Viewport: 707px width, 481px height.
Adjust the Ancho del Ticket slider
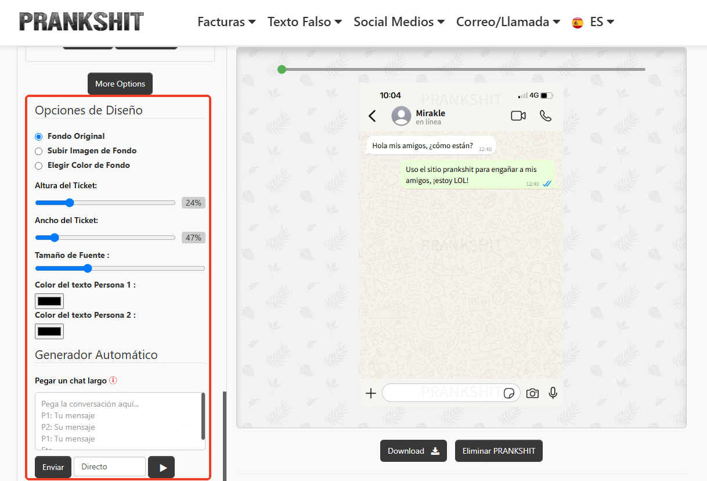(x=105, y=238)
